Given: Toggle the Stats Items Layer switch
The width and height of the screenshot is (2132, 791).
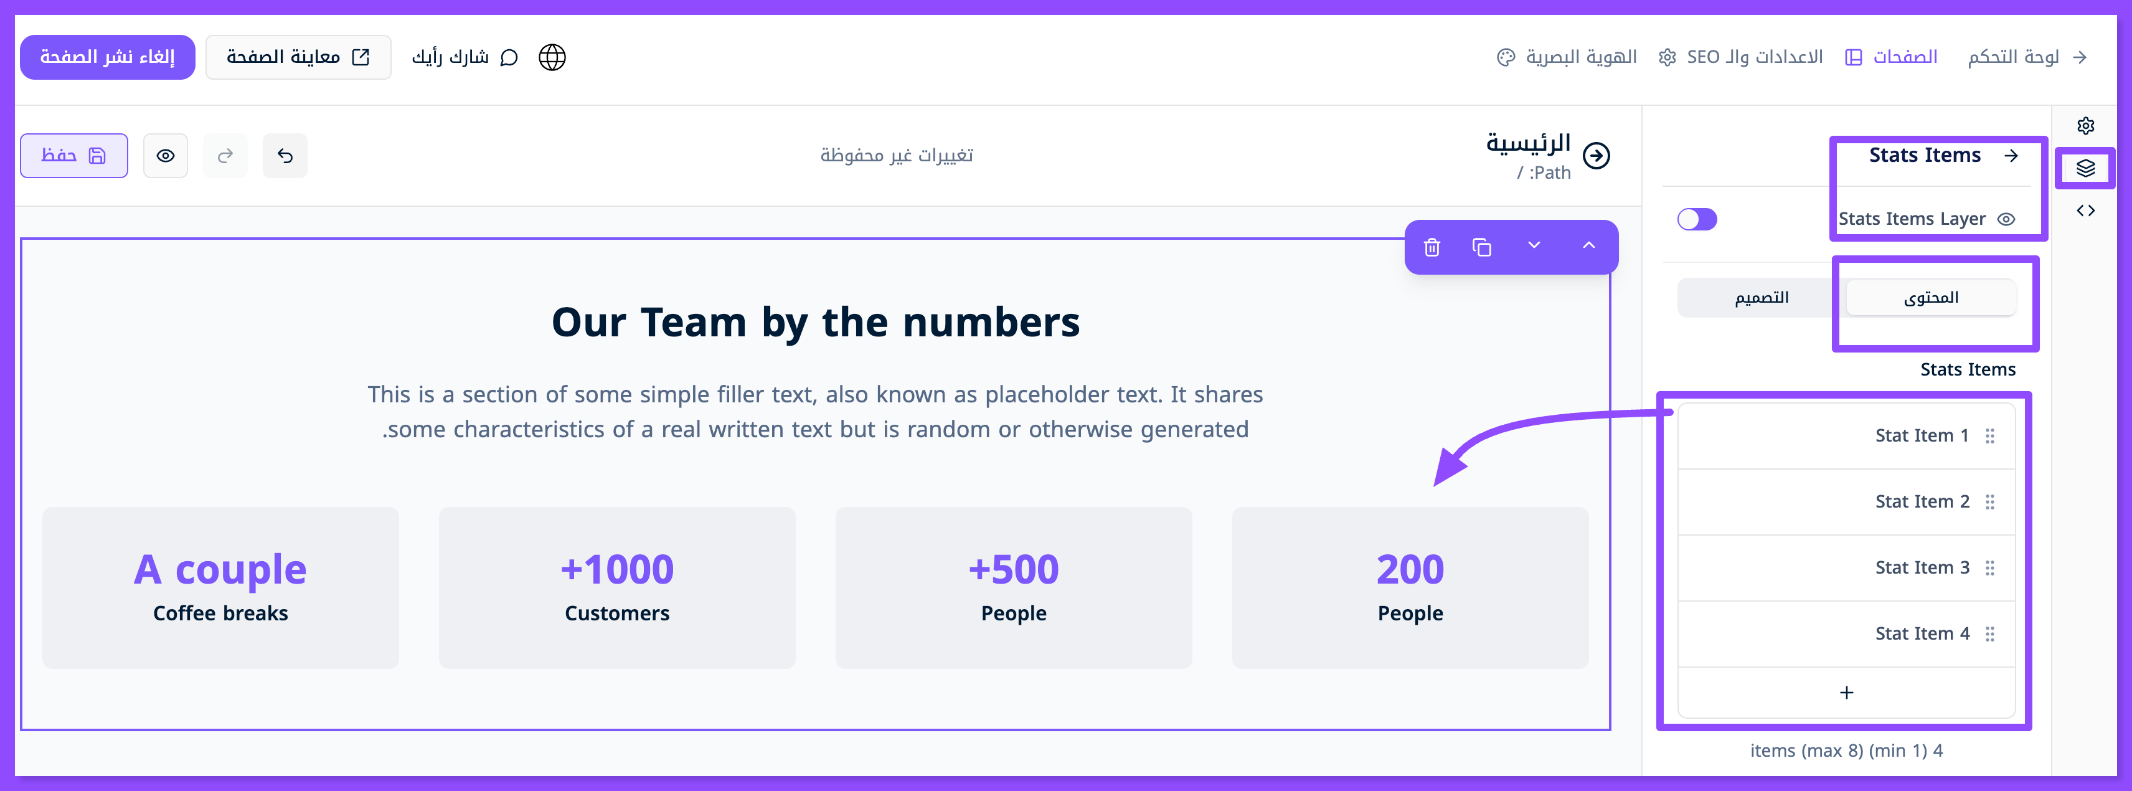Looking at the screenshot, I should pyautogui.click(x=1697, y=219).
